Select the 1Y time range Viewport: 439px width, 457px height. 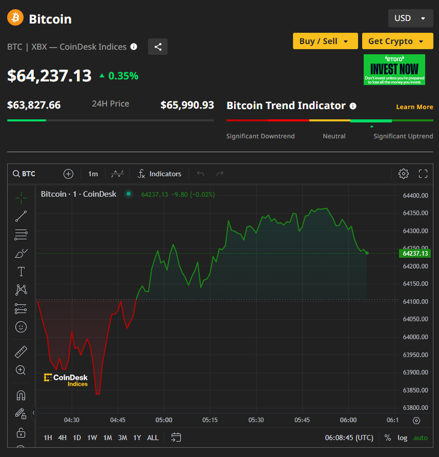(x=137, y=437)
